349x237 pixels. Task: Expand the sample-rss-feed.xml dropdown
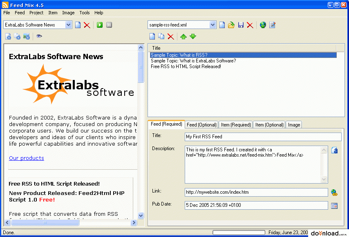(213, 25)
